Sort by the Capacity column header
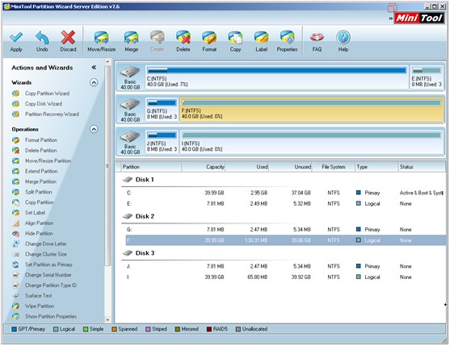The height and width of the screenshot is (346, 450). [x=204, y=167]
